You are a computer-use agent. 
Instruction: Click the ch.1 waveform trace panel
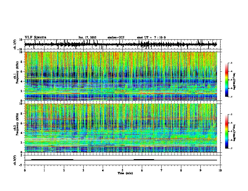point(123,44)
